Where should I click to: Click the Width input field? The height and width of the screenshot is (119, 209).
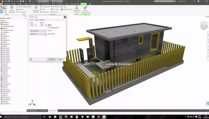pos(32,25)
